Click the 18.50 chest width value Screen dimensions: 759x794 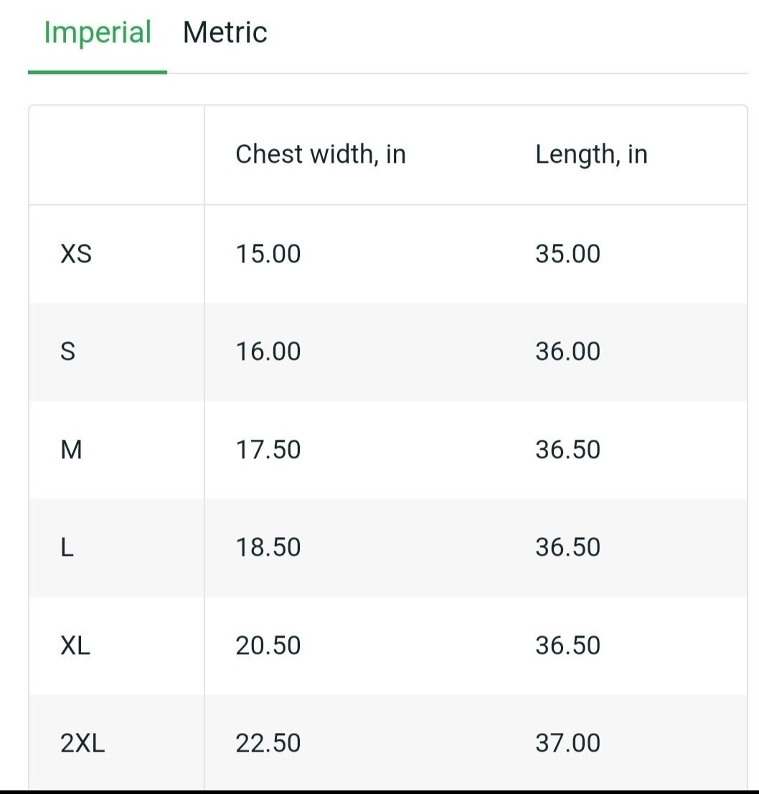coord(268,547)
